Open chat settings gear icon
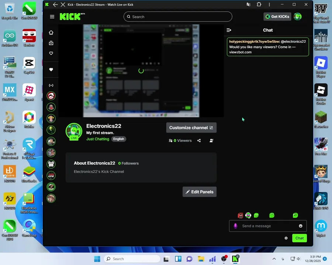 (286, 238)
